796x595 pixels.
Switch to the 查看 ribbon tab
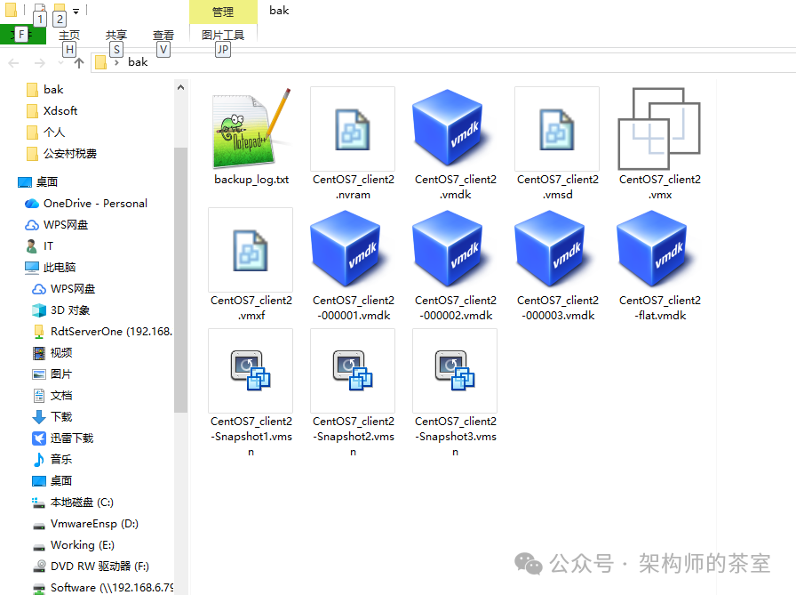coord(163,35)
